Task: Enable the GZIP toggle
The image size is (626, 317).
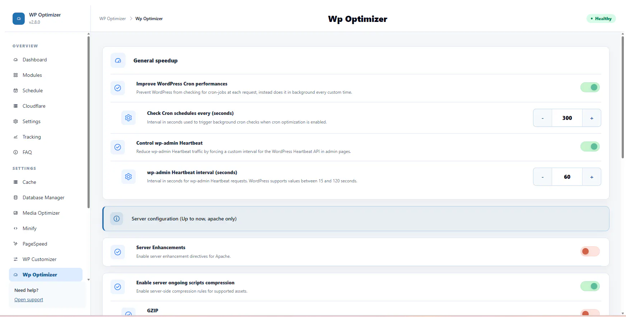Action: tap(590, 312)
